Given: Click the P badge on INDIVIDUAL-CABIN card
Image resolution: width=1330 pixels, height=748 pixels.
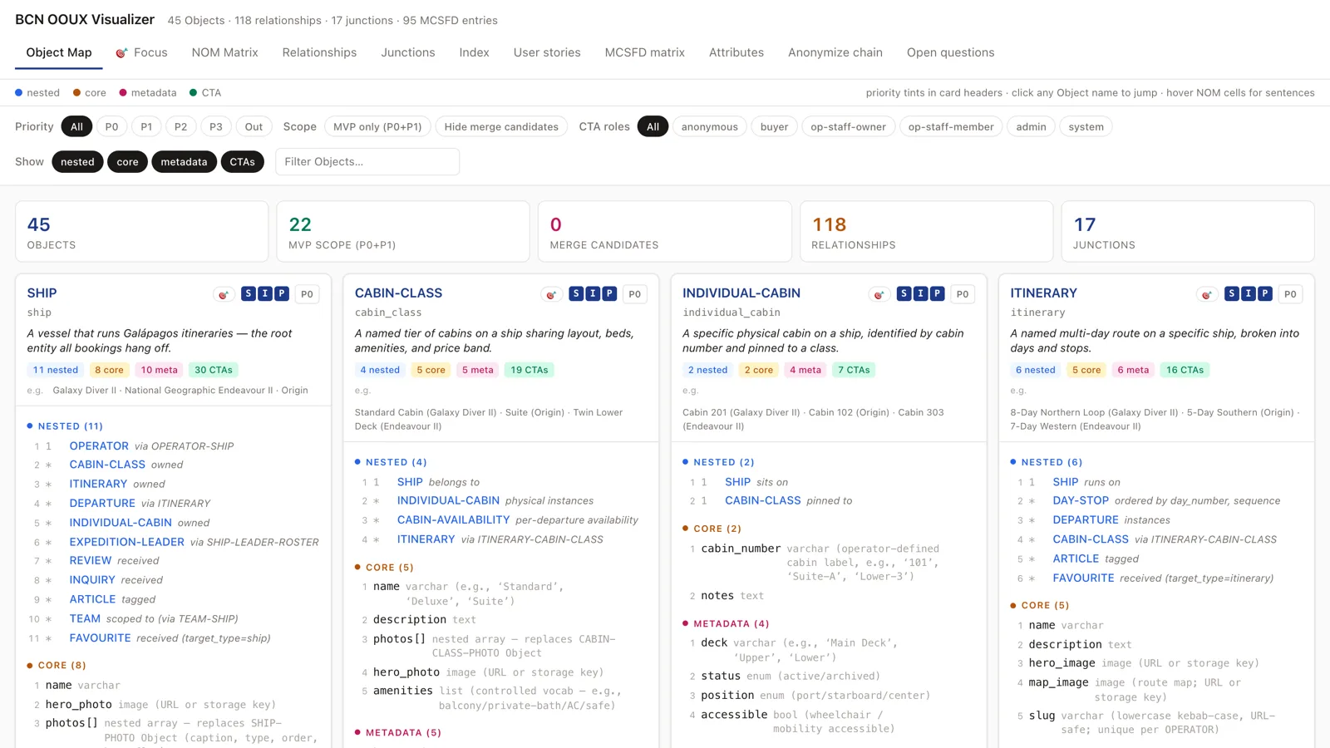Looking at the screenshot, I should point(938,293).
